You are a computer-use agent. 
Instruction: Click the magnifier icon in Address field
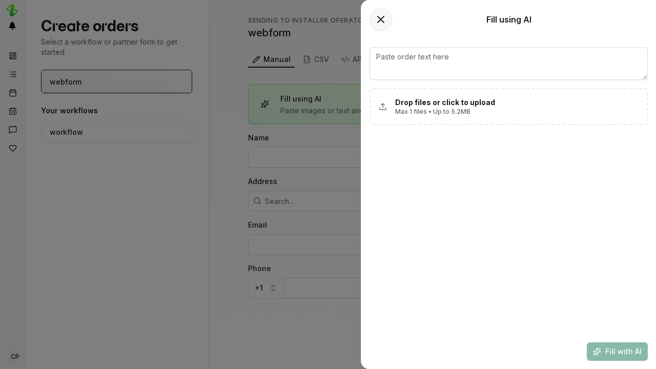click(x=257, y=201)
